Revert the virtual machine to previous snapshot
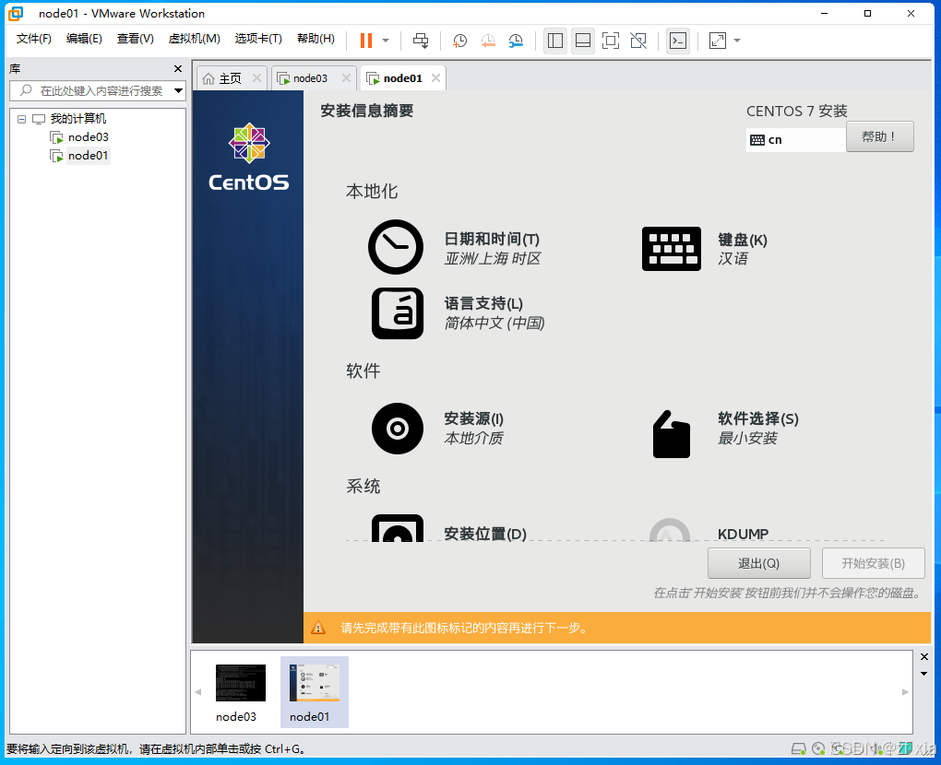 [x=488, y=41]
